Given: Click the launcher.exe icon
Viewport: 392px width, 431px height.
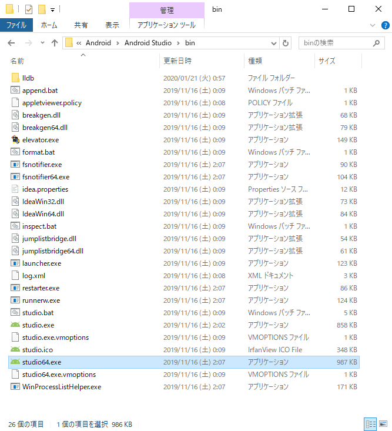Looking at the screenshot, I should [x=15, y=263].
